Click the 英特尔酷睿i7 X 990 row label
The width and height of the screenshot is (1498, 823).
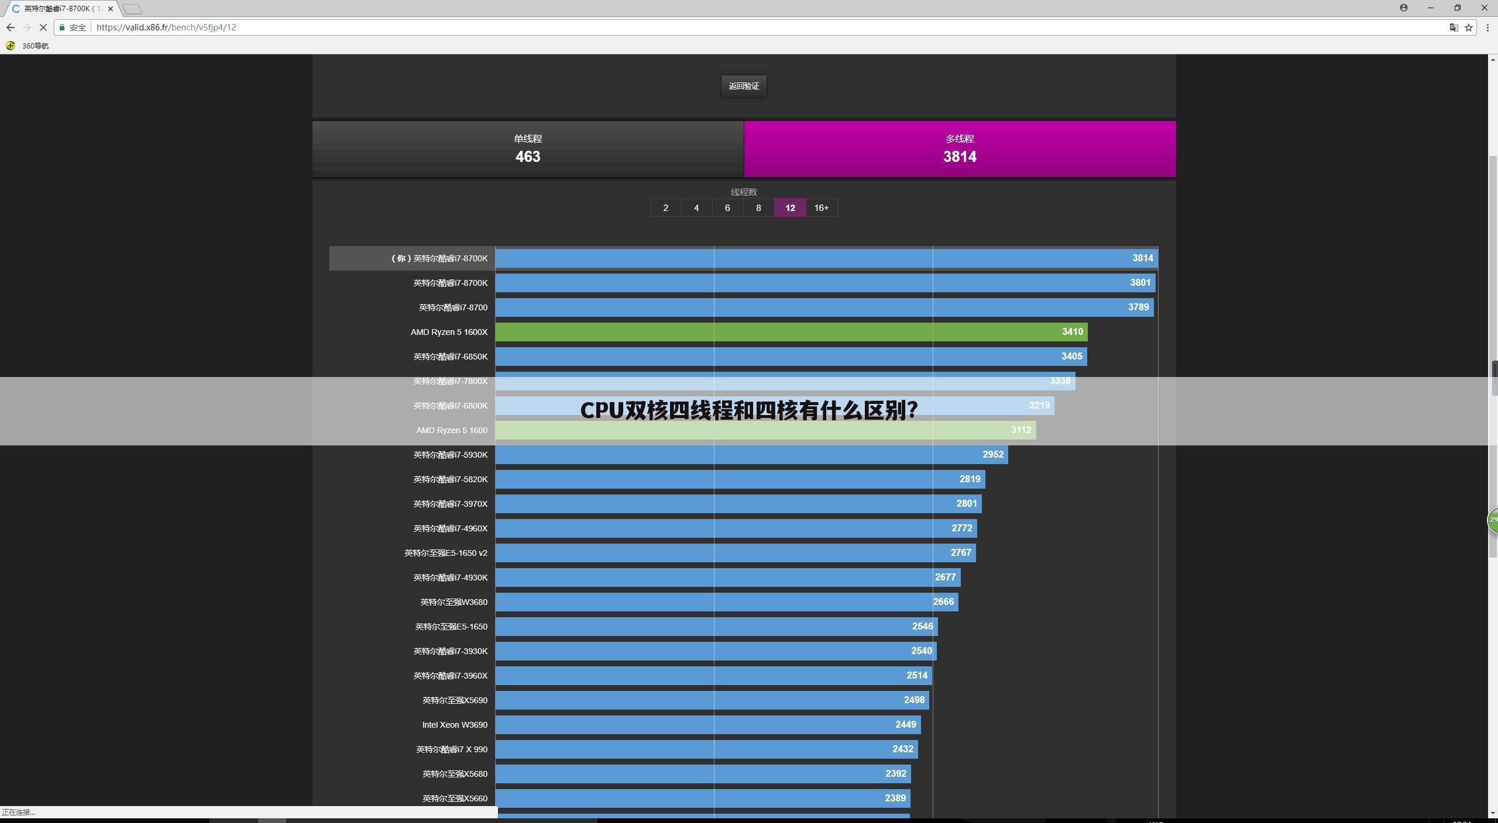pyautogui.click(x=451, y=749)
